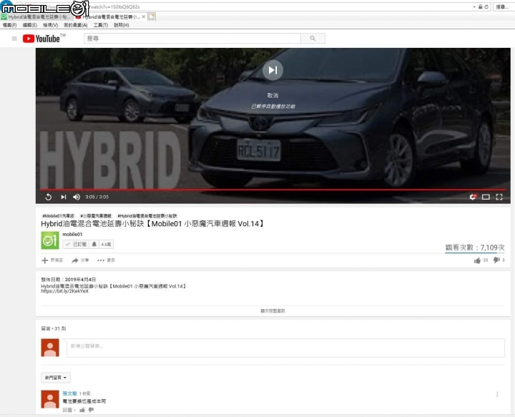The height and width of the screenshot is (417, 515).
Task: Close the active YouTube browser tab
Action: [x=144, y=16]
